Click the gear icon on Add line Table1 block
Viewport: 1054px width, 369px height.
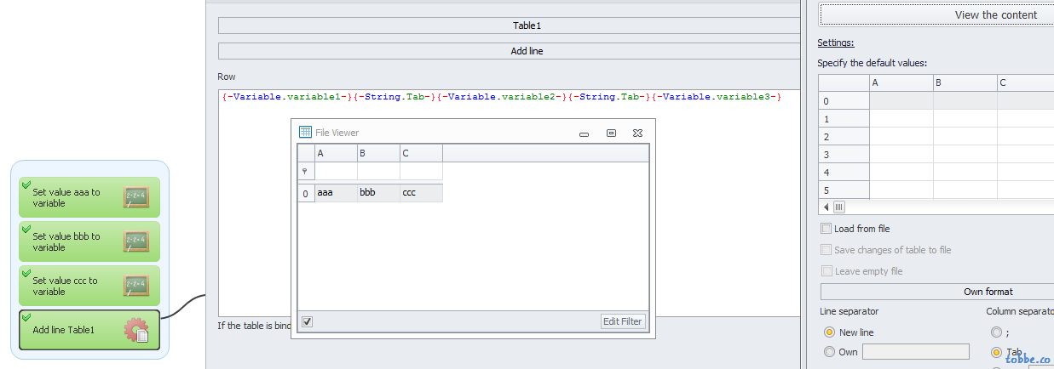pyautogui.click(x=137, y=330)
